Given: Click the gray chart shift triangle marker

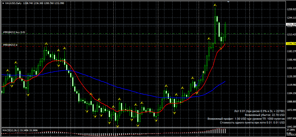Looking at the screenshot, I should point(228,2).
